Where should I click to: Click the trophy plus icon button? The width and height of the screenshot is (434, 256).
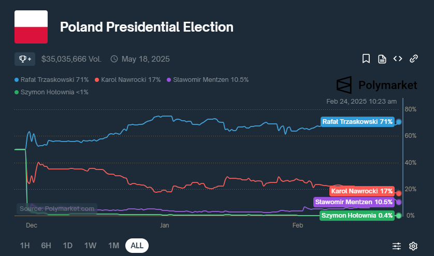pos(25,59)
